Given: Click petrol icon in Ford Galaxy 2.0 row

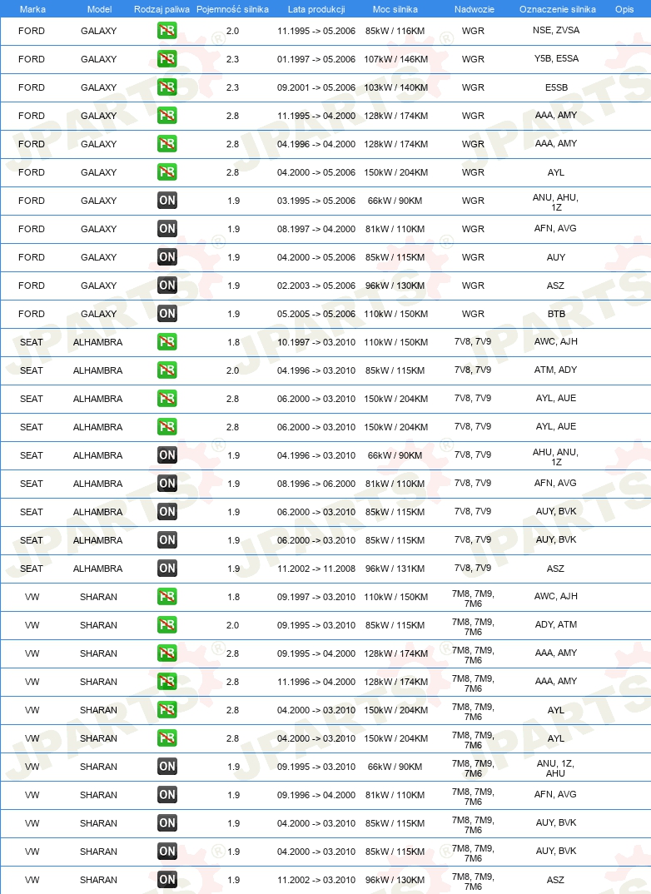Looking at the screenshot, I should pyautogui.click(x=167, y=30).
